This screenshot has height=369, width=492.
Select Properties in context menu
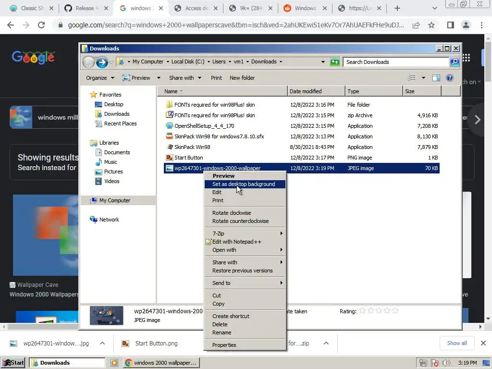(245, 345)
